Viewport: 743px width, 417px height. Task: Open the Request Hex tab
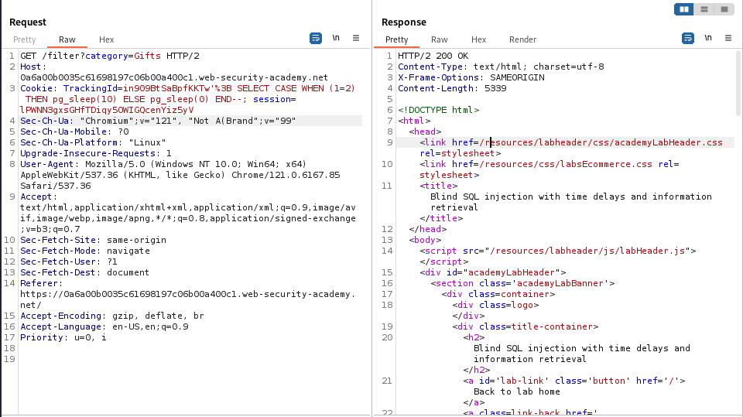point(107,39)
